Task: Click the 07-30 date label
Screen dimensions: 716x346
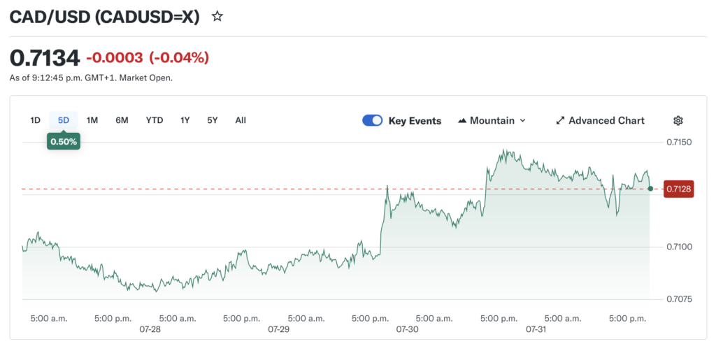Action: point(407,329)
